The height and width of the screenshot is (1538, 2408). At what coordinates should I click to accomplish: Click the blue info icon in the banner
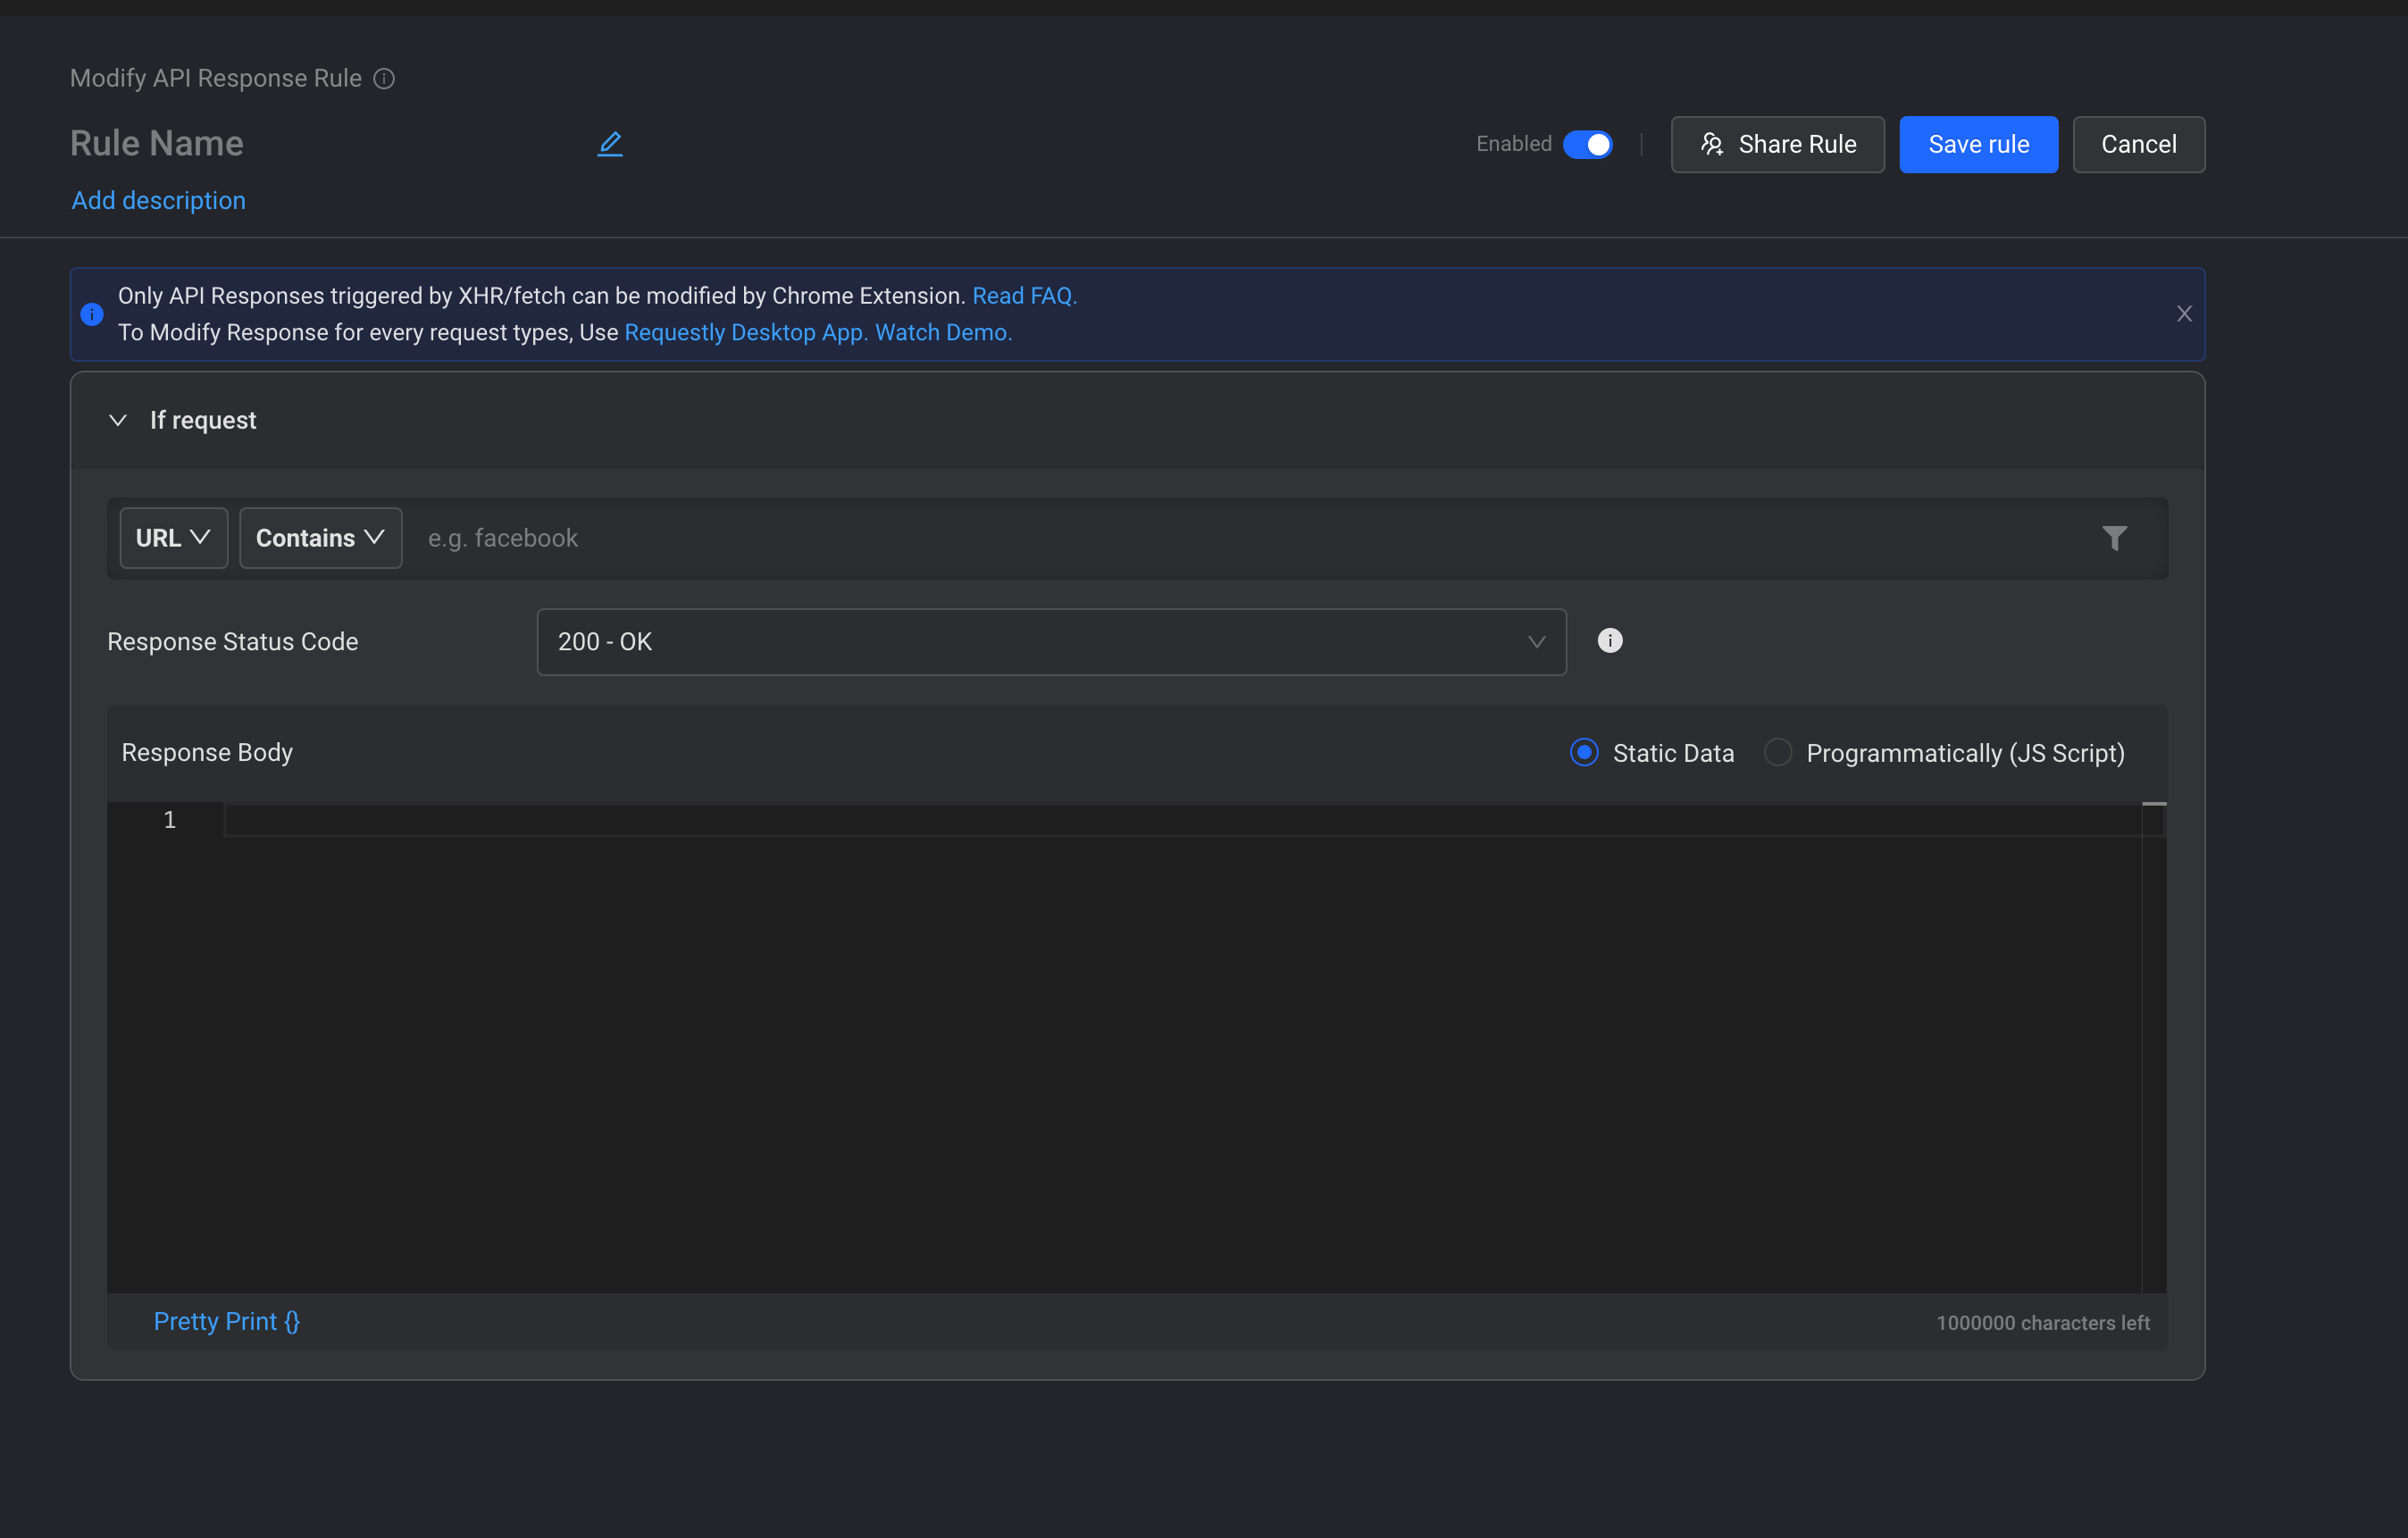point(92,314)
